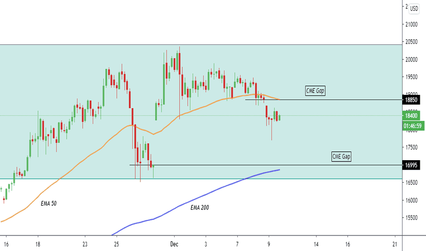Click the current price 18400 label

[411, 115]
